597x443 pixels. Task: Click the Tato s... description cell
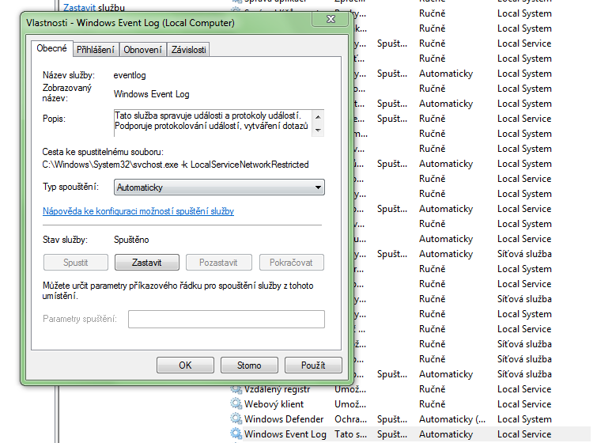click(350, 434)
